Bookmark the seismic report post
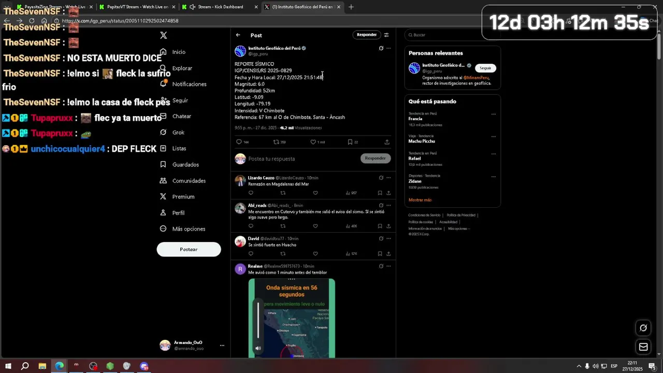The height and width of the screenshot is (373, 663). pyautogui.click(x=350, y=141)
